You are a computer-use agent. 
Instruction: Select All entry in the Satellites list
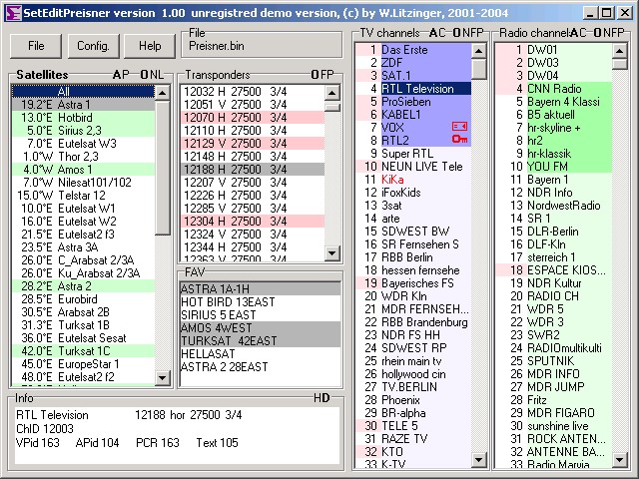tap(84, 92)
